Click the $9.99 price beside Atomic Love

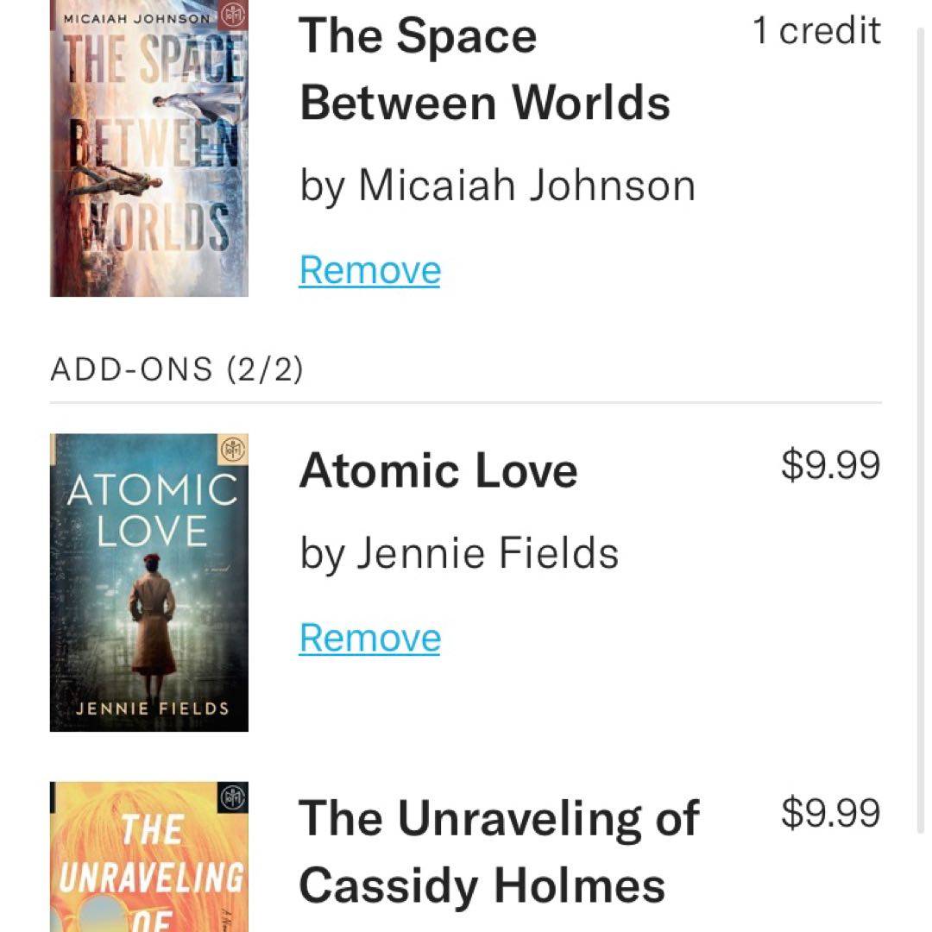click(x=830, y=465)
